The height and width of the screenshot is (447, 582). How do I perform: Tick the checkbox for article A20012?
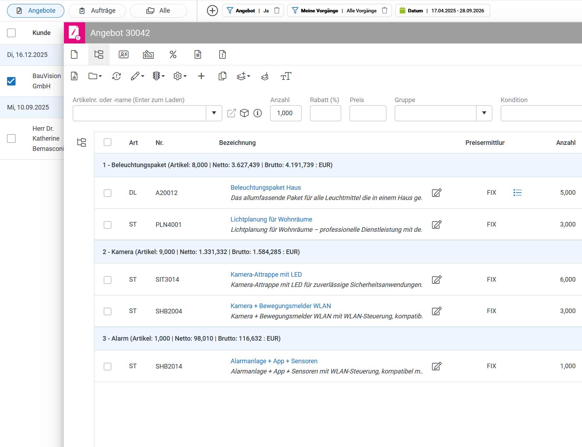(108, 193)
